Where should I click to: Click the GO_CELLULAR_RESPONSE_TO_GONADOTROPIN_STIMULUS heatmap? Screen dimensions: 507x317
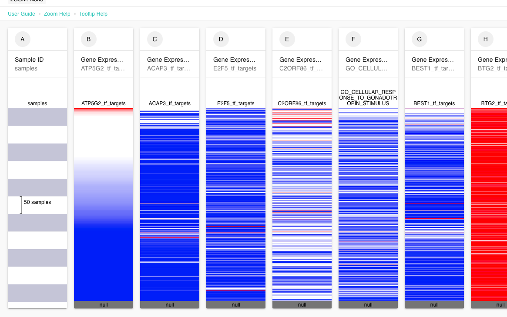click(x=368, y=204)
